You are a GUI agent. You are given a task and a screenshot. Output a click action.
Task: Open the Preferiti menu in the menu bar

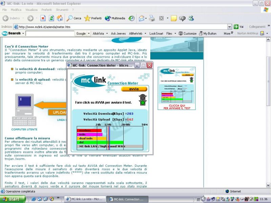click(46, 10)
